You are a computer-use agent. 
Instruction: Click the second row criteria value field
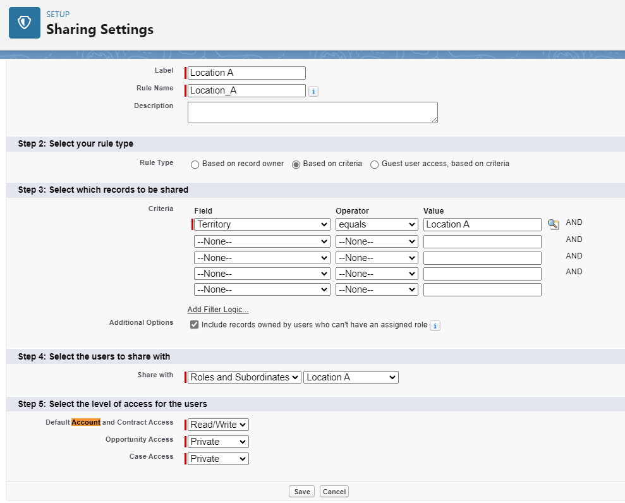click(x=482, y=241)
